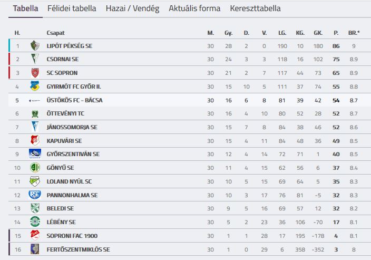The height and width of the screenshot is (260, 371).
Task: Open the Öttevényi TC team link
Action: pyautogui.click(x=66, y=113)
